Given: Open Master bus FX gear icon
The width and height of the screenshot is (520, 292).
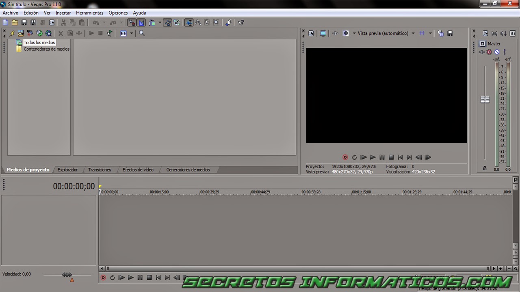Looking at the screenshot, I should [489, 52].
